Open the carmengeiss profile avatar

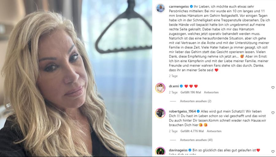click(160, 8)
